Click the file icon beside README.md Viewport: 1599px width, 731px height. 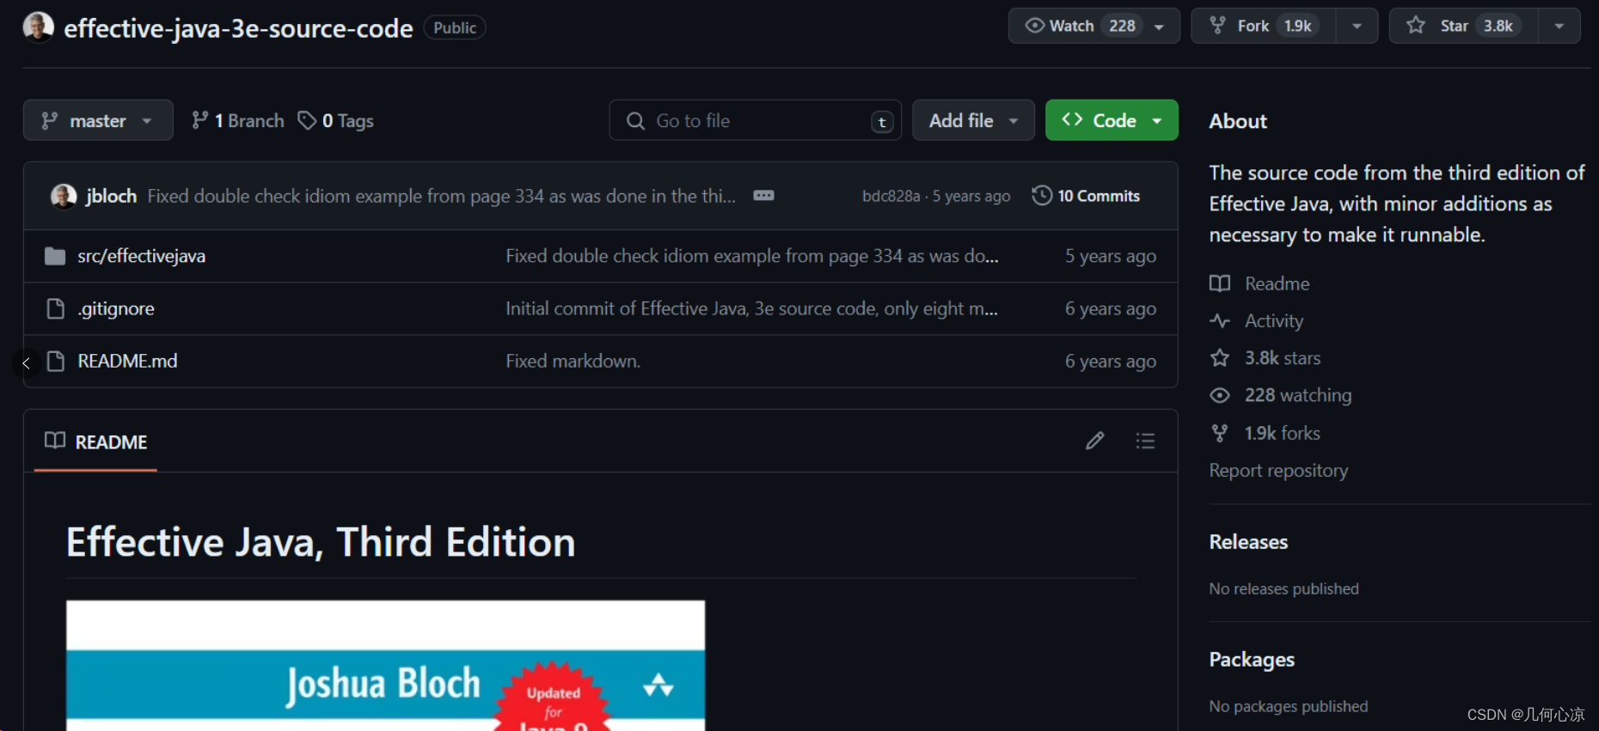click(55, 361)
